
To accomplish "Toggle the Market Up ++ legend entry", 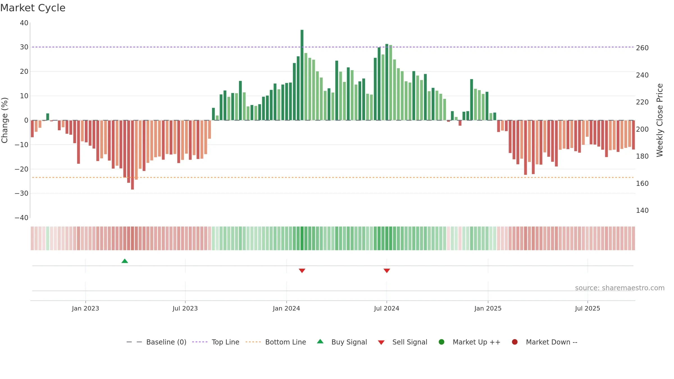I will pos(470,342).
